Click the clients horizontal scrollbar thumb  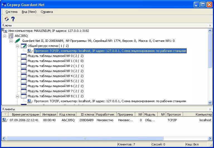pos(85,139)
